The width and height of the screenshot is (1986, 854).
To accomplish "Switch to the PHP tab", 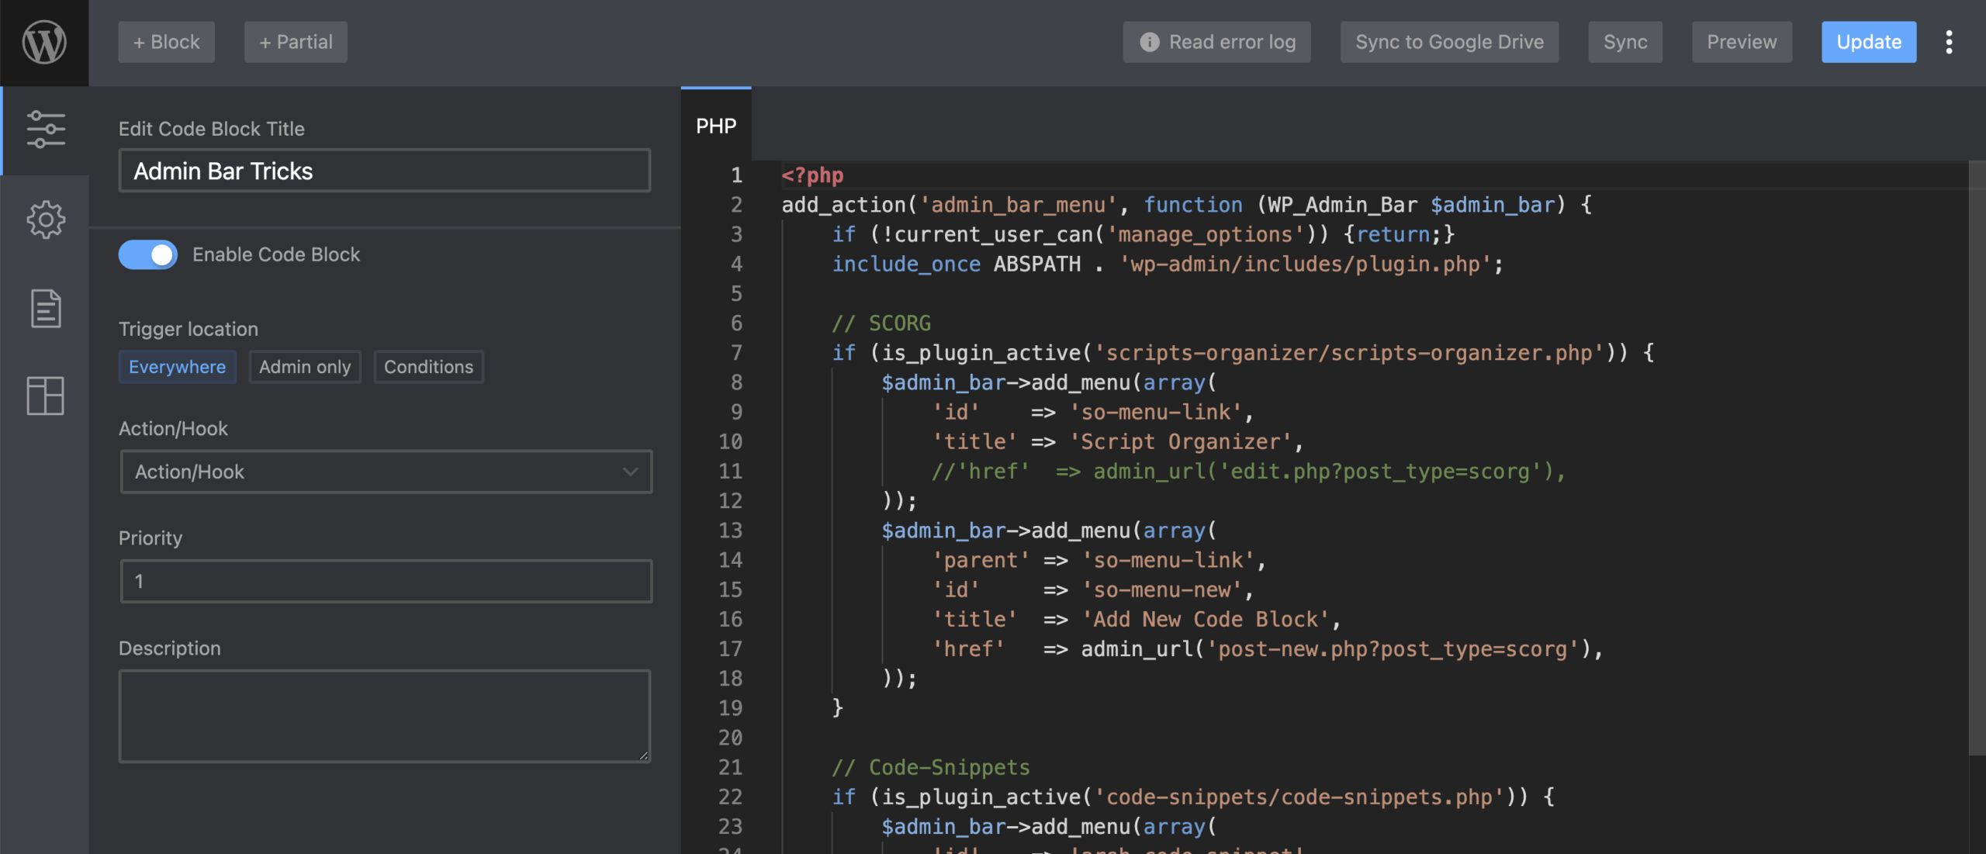I will pyautogui.click(x=715, y=126).
